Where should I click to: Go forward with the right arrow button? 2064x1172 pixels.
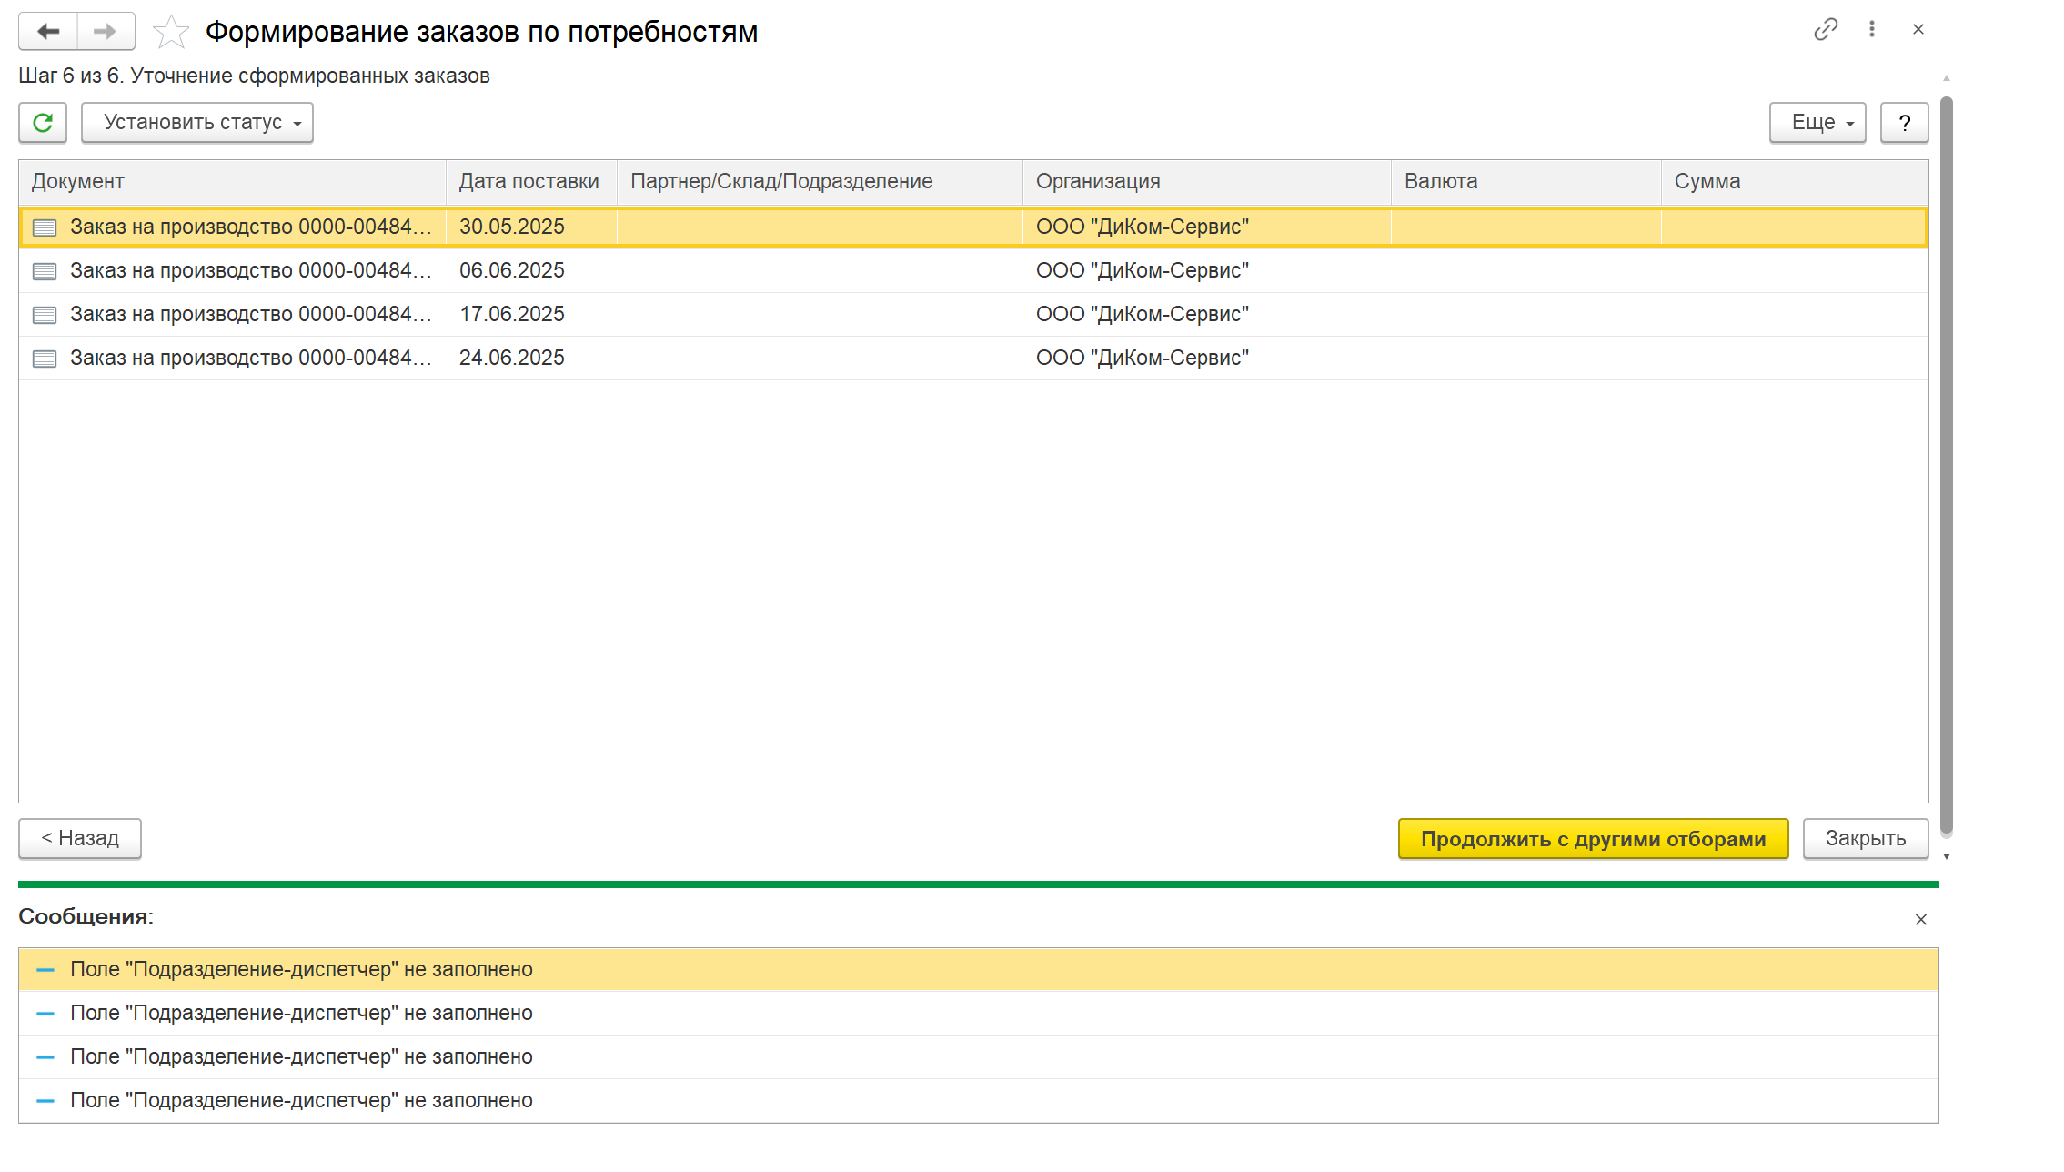[106, 32]
